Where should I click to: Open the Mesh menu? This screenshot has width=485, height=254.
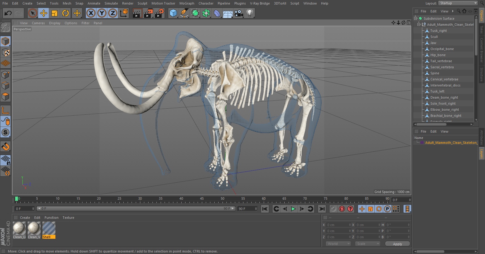[x=67, y=3]
